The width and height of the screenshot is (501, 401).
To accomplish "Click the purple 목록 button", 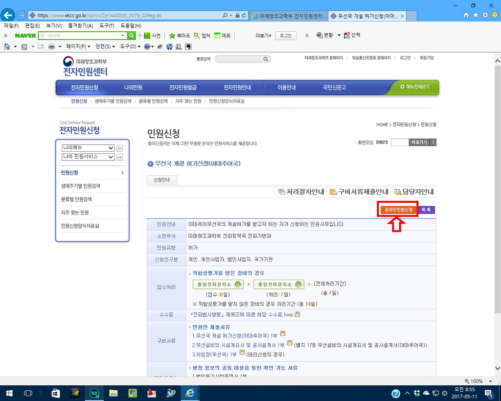I will tap(426, 210).
